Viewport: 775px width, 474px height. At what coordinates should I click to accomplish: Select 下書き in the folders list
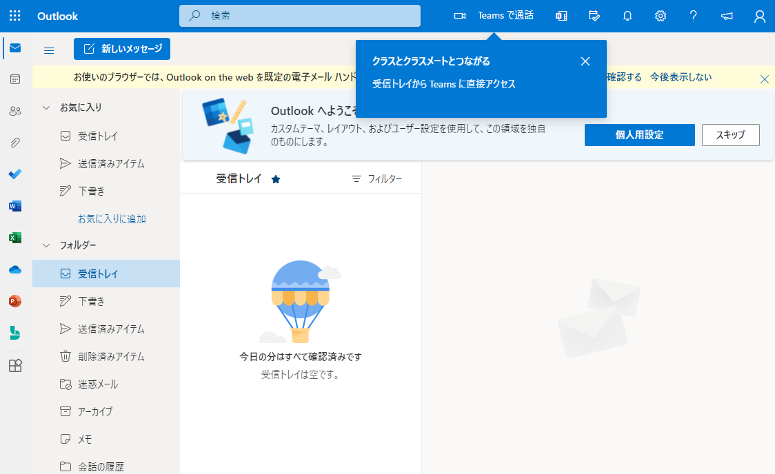pos(106,301)
